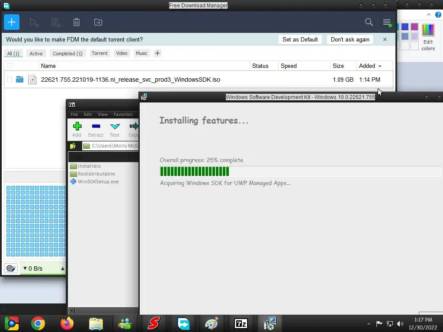Open the File menu in 7-Zip
443x332 pixels.
(74, 114)
